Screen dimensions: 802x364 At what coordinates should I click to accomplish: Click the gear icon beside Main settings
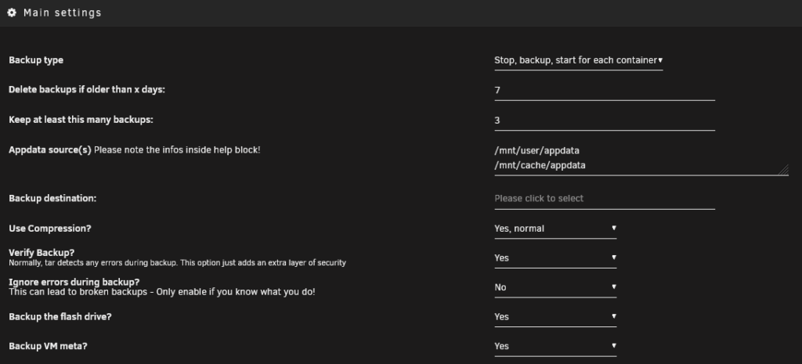pyautogui.click(x=12, y=13)
